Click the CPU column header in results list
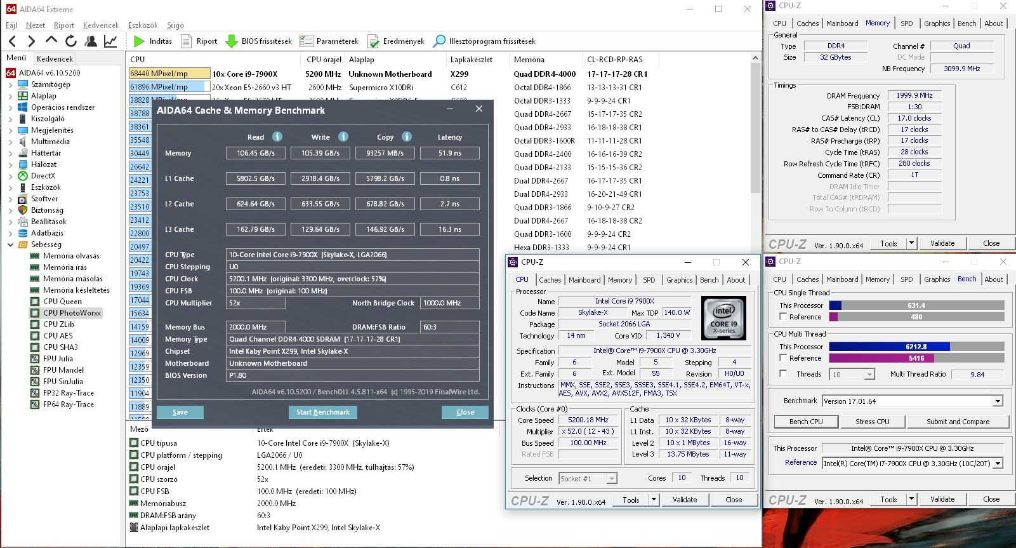Viewport: 1016px width, 548px height. (x=214, y=60)
